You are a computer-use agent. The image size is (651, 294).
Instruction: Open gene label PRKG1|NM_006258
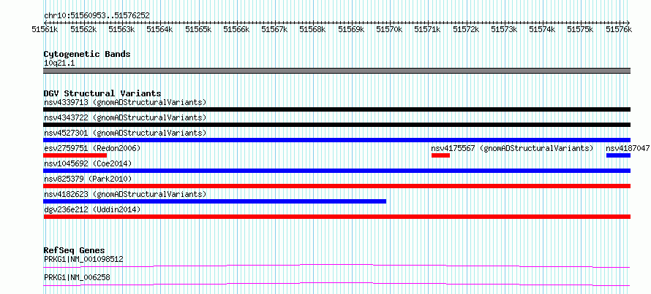pyautogui.click(x=77, y=277)
